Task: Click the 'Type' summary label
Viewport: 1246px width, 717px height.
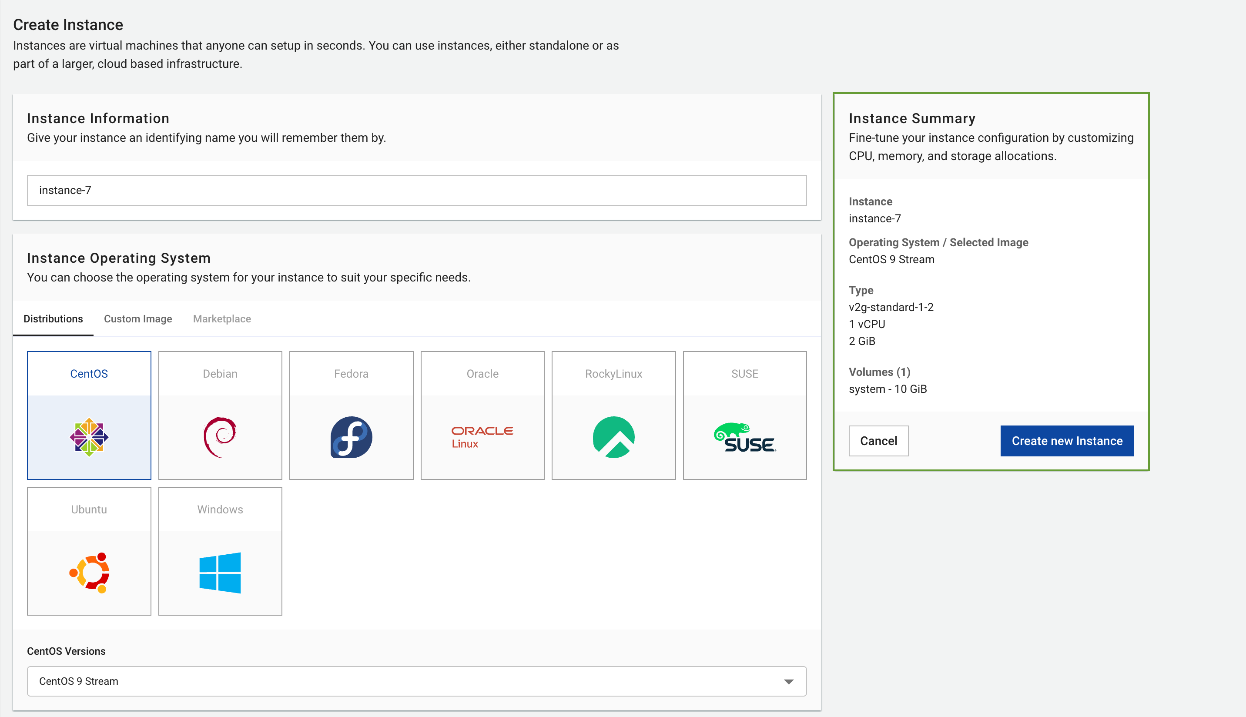Action: (x=861, y=290)
